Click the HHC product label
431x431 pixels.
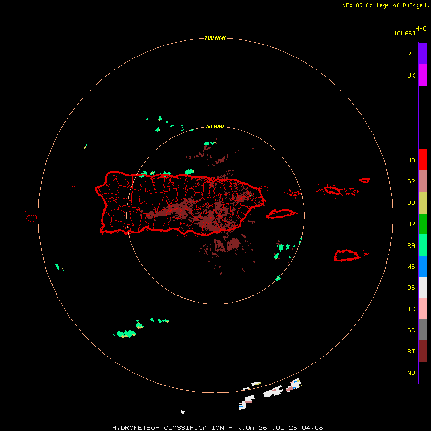coord(421,29)
